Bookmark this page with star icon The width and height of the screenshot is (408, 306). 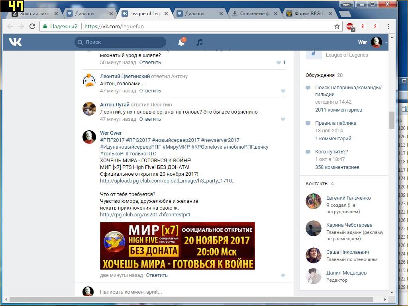(337, 26)
